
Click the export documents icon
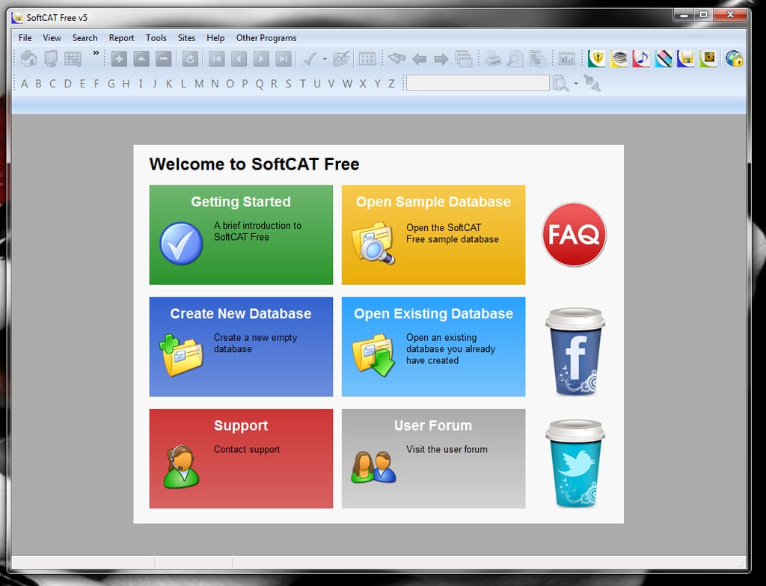(x=537, y=59)
